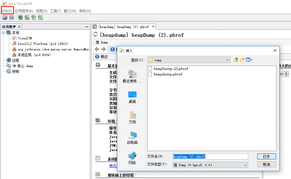Jump to 此电脑 in dialog sidebar

132,138
